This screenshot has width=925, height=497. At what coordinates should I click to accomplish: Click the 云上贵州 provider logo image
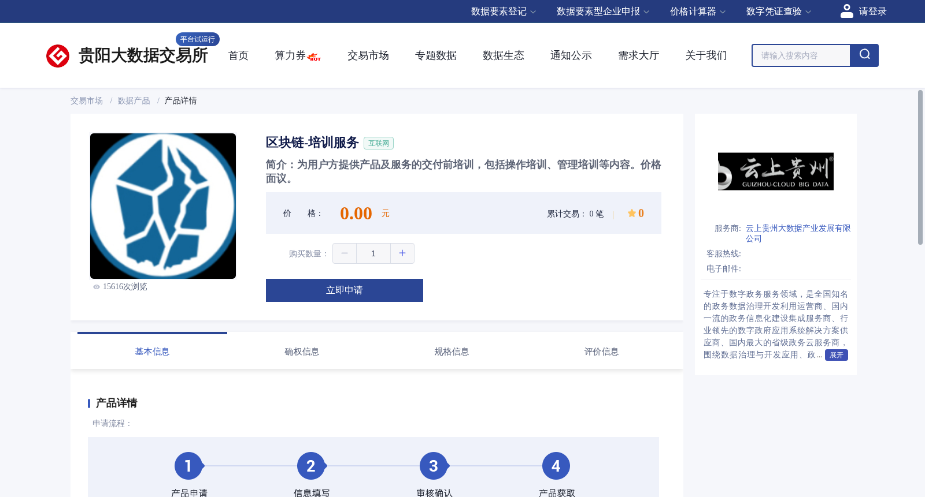point(776,171)
